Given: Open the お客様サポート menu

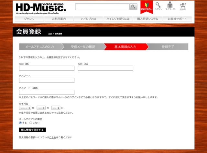Looking at the screenshot, I should 177,19.
